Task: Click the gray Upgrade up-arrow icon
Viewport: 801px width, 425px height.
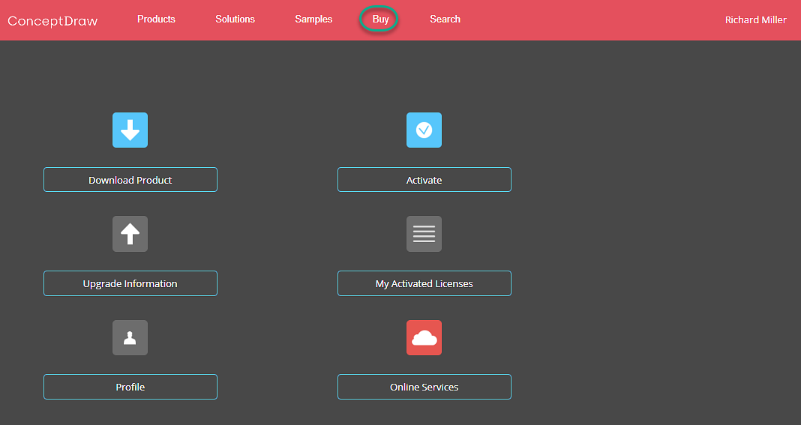Action: tap(130, 234)
